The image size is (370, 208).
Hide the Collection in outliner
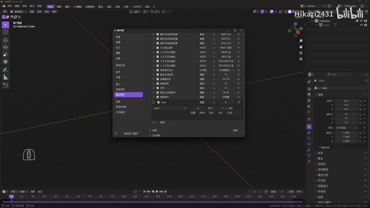(361, 21)
